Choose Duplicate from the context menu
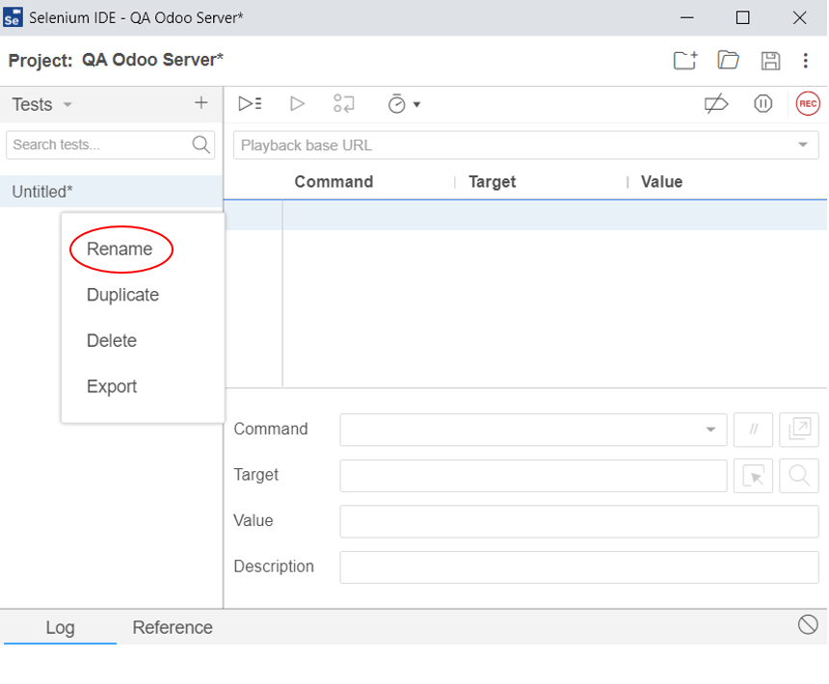 coord(122,295)
